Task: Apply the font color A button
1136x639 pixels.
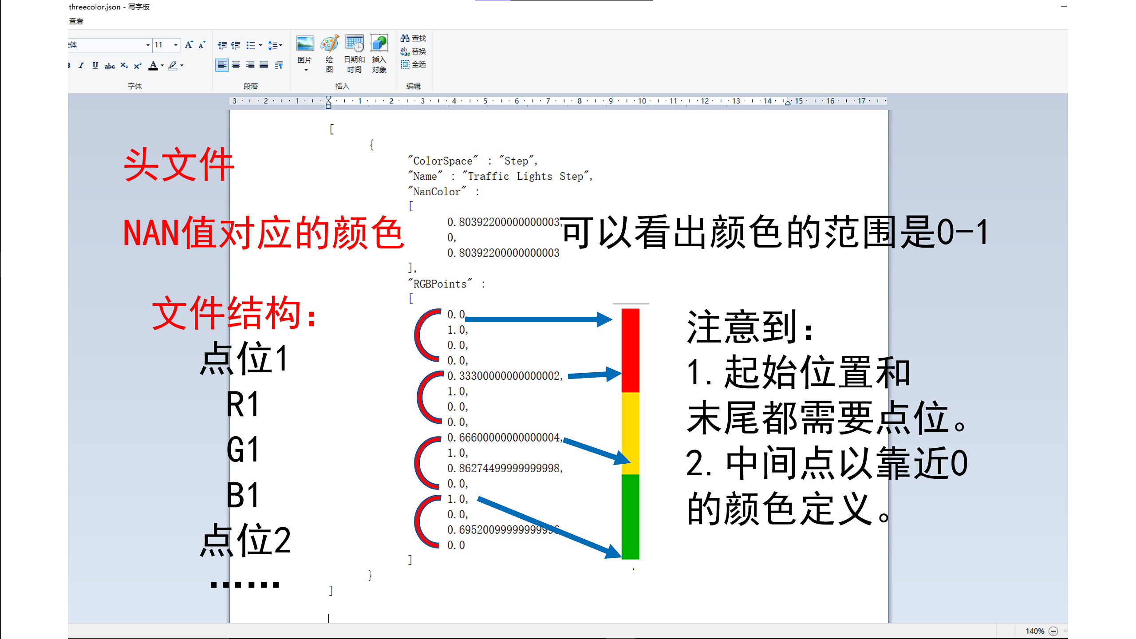Action: (x=153, y=66)
